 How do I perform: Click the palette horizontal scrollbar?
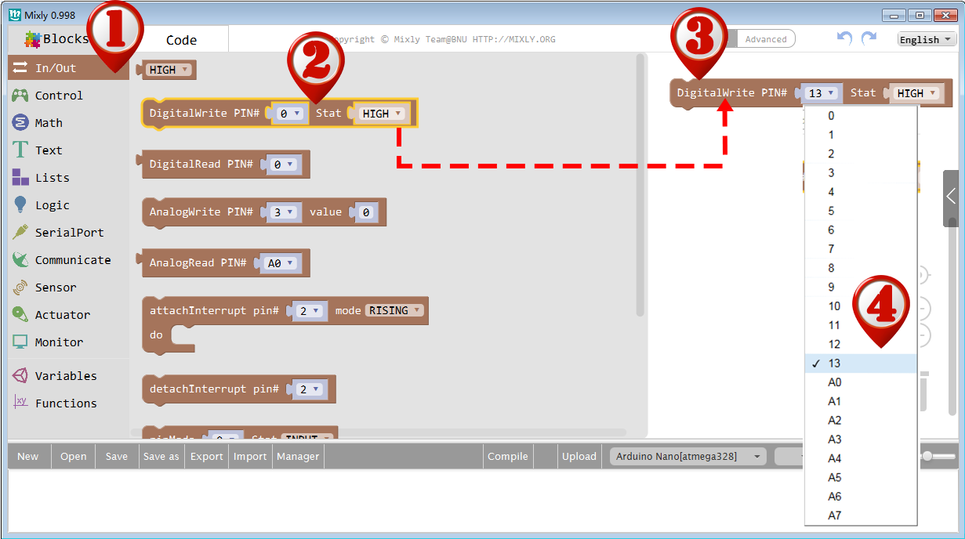(378, 432)
